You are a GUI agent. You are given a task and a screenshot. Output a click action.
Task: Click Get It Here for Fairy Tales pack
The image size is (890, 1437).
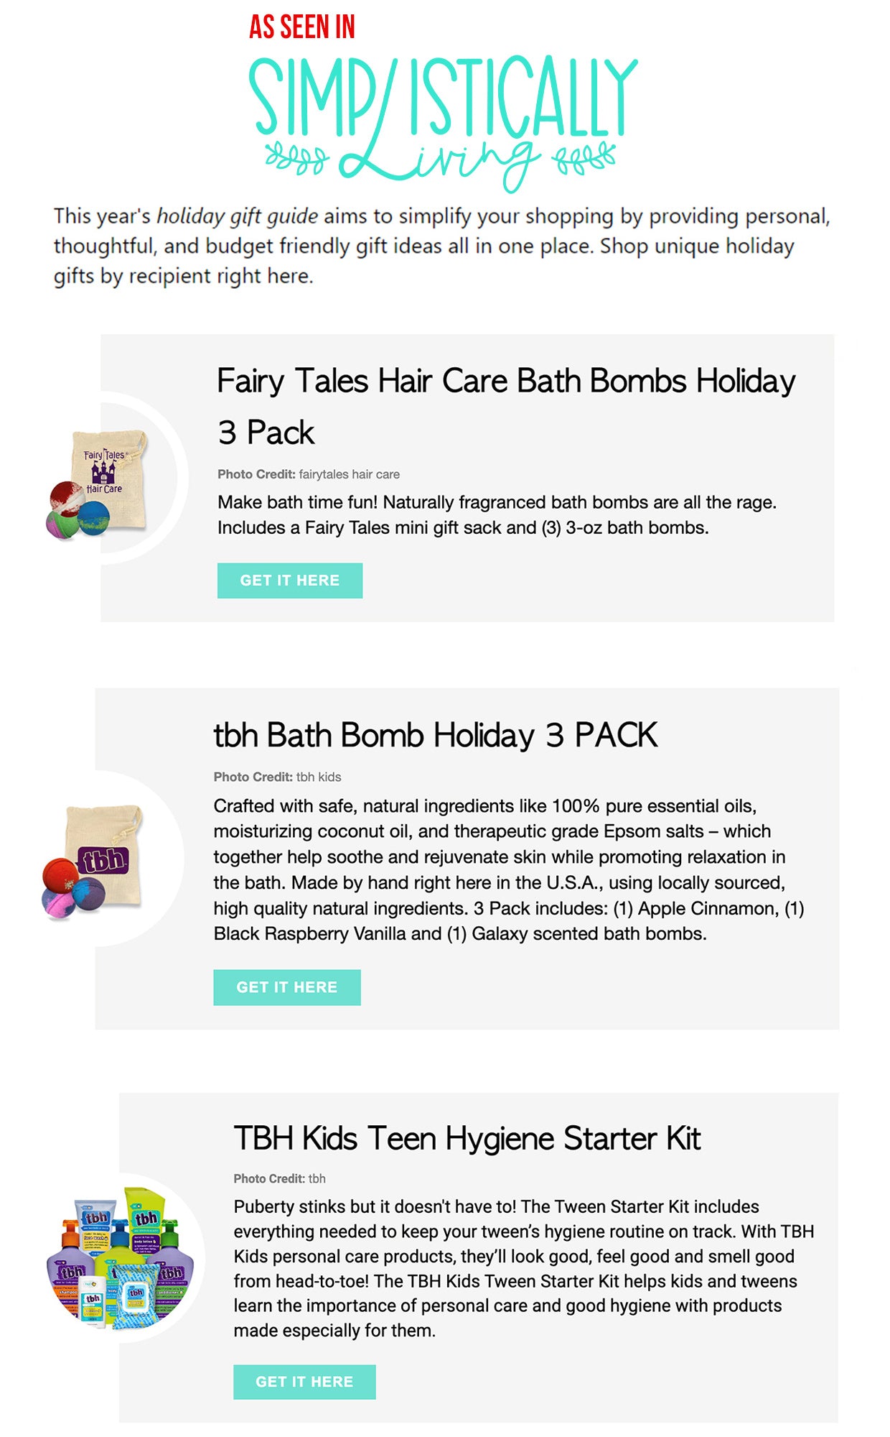290,581
